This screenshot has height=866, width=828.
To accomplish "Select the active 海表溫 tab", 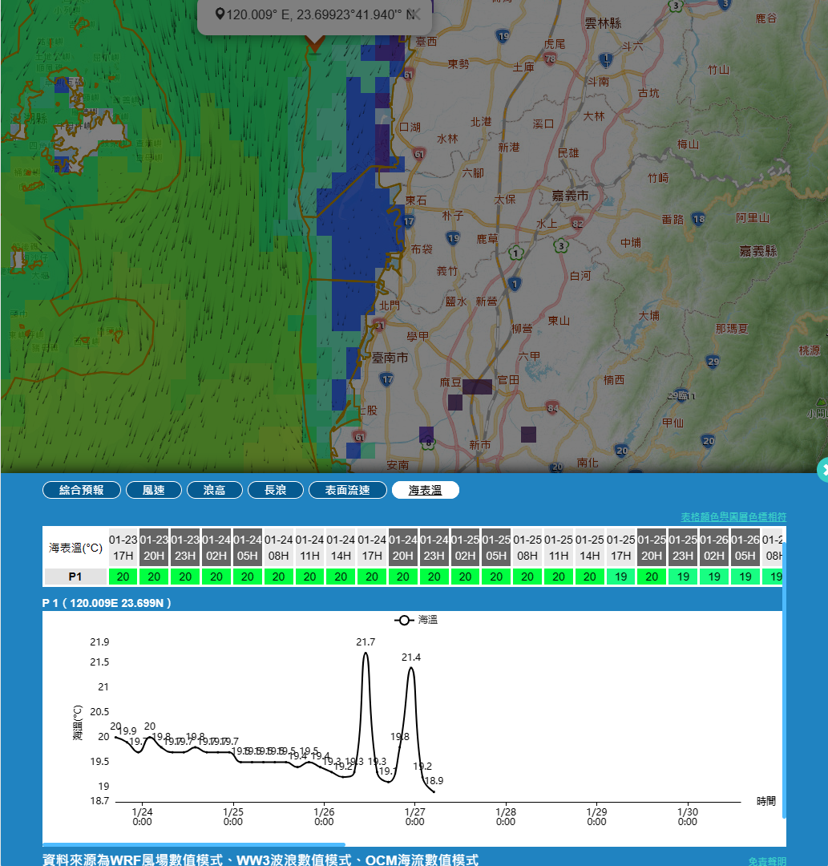I will point(425,490).
